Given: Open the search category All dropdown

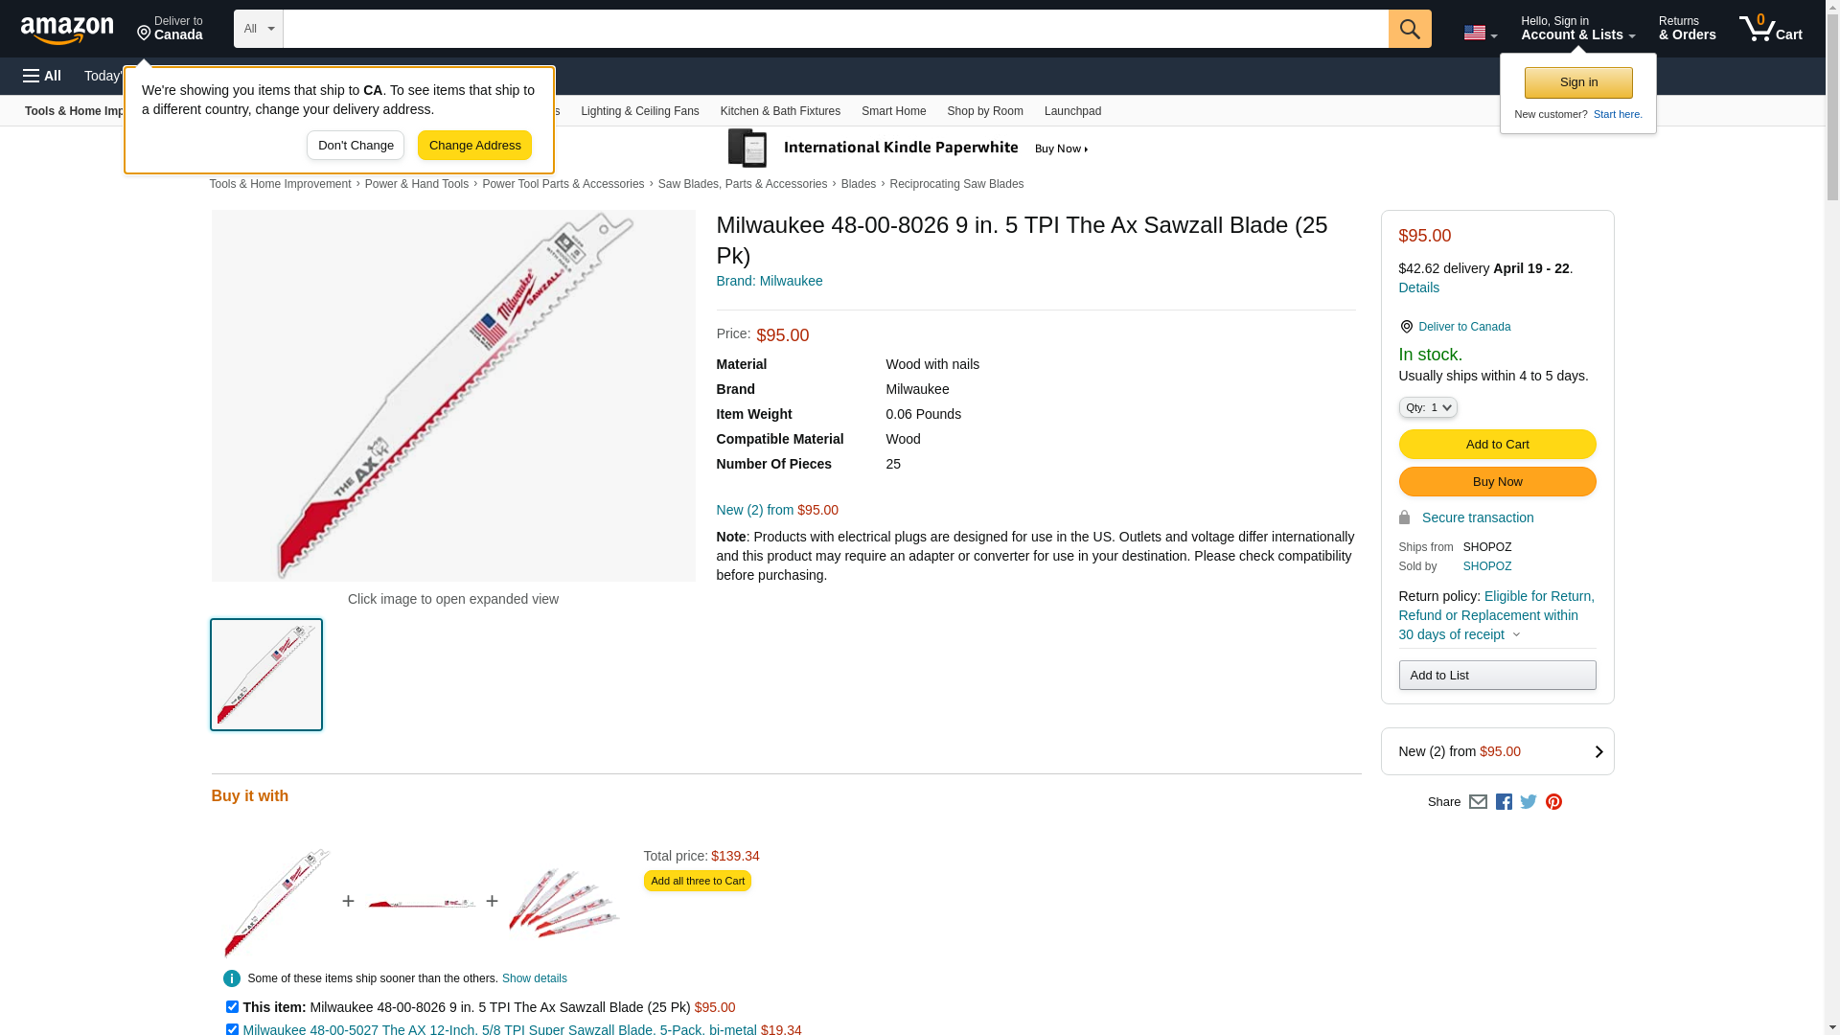Looking at the screenshot, I should tap(258, 29).
